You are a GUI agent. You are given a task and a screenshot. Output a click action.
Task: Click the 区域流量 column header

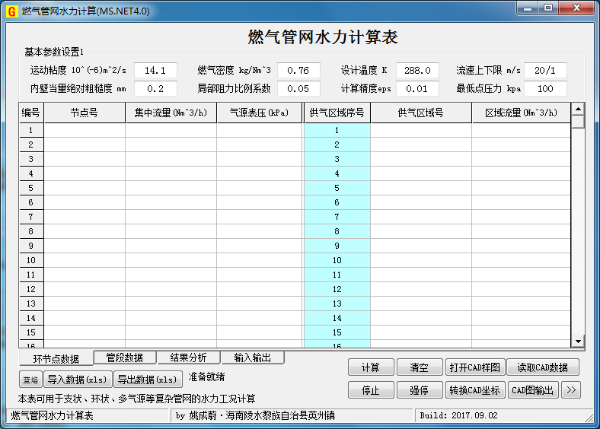pyautogui.click(x=520, y=113)
